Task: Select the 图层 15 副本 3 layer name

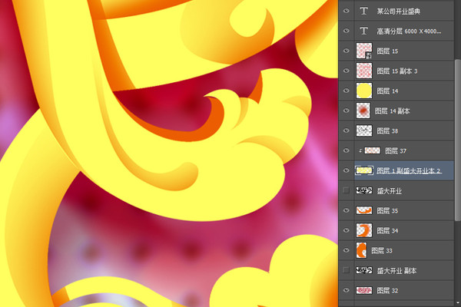Action: 397,71
